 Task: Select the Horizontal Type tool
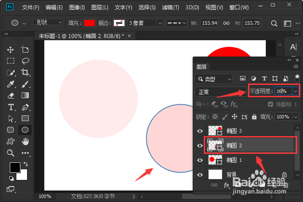coord(11,107)
